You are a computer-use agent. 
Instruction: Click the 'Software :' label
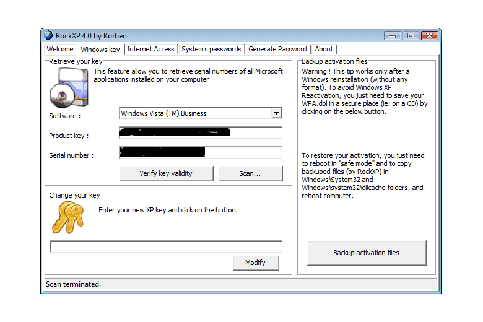pos(64,116)
